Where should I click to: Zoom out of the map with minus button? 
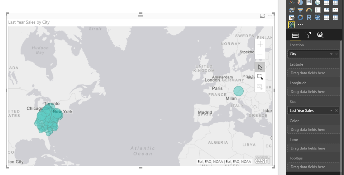coord(260,54)
